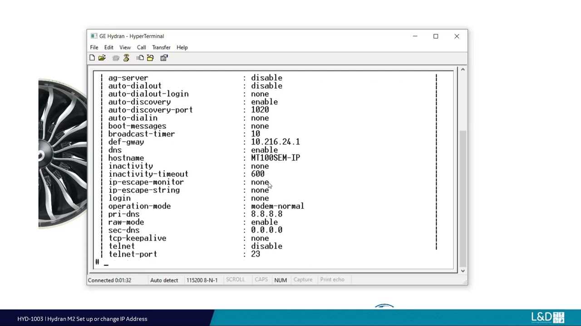Click the def-gway value 10.216.24.1
Viewport: 581px width, 326px height.
click(276, 142)
